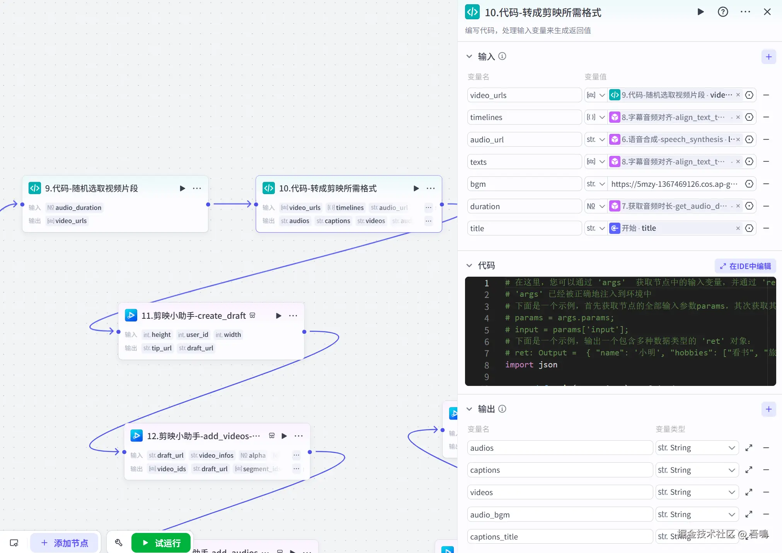Click the help question mark in panel header

coord(722,12)
